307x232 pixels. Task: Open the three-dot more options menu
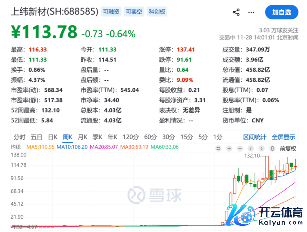tap(251, 12)
